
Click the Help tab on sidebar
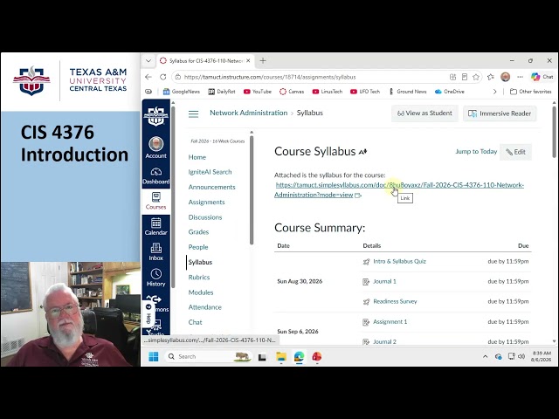pyautogui.click(x=149, y=314)
